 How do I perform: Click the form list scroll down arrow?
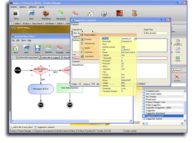(x=185, y=120)
